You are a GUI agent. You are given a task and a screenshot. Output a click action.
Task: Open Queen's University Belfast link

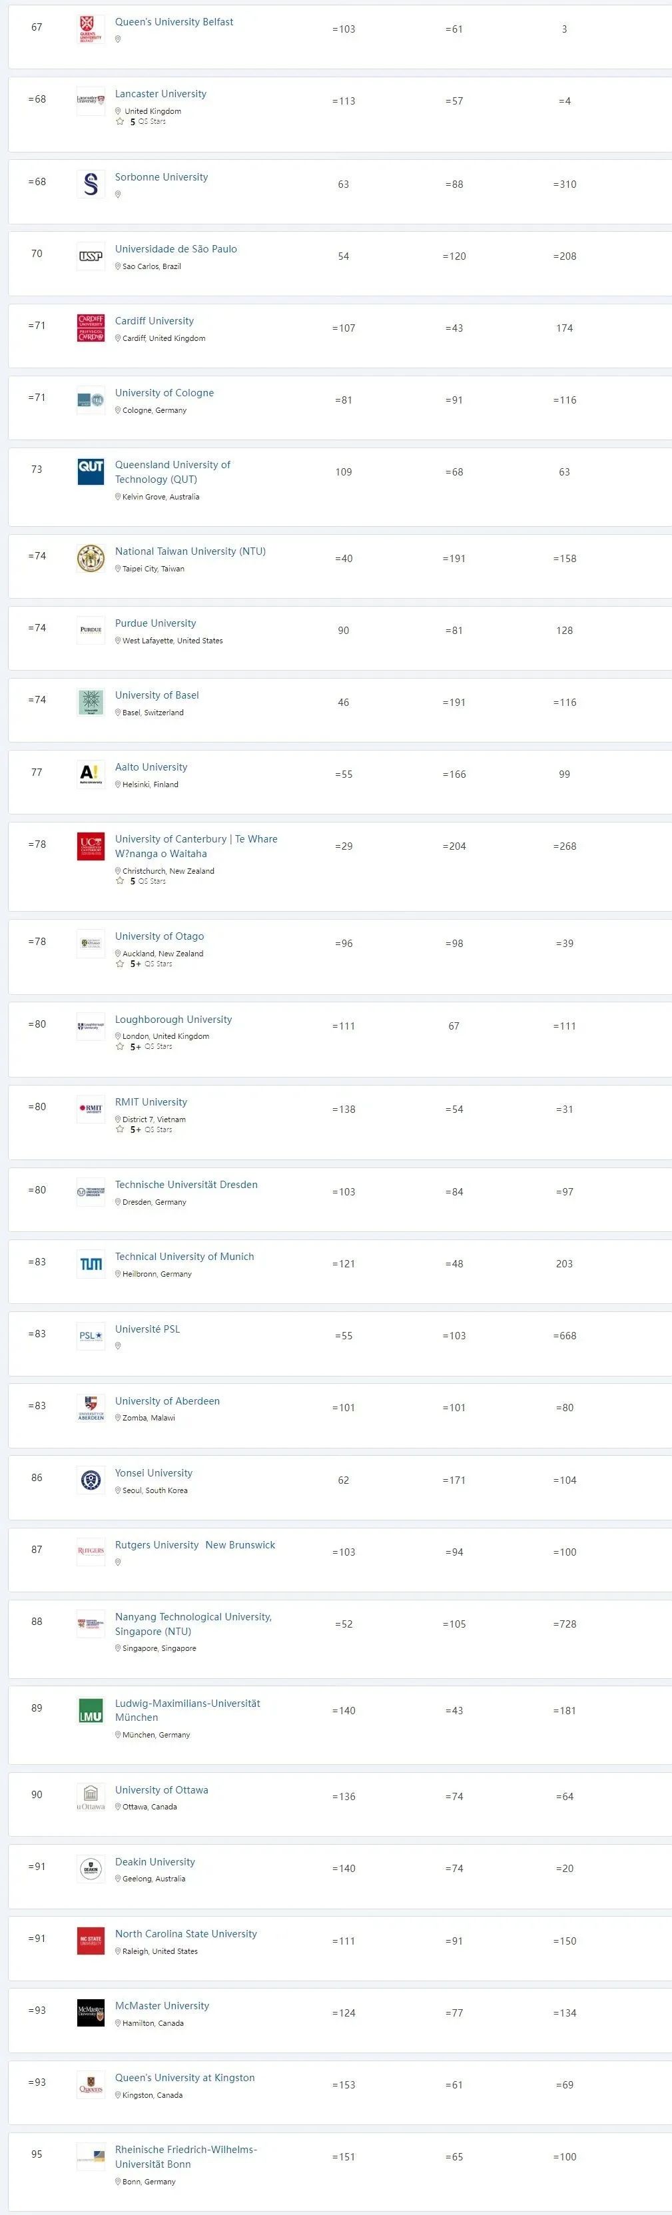pyautogui.click(x=174, y=21)
